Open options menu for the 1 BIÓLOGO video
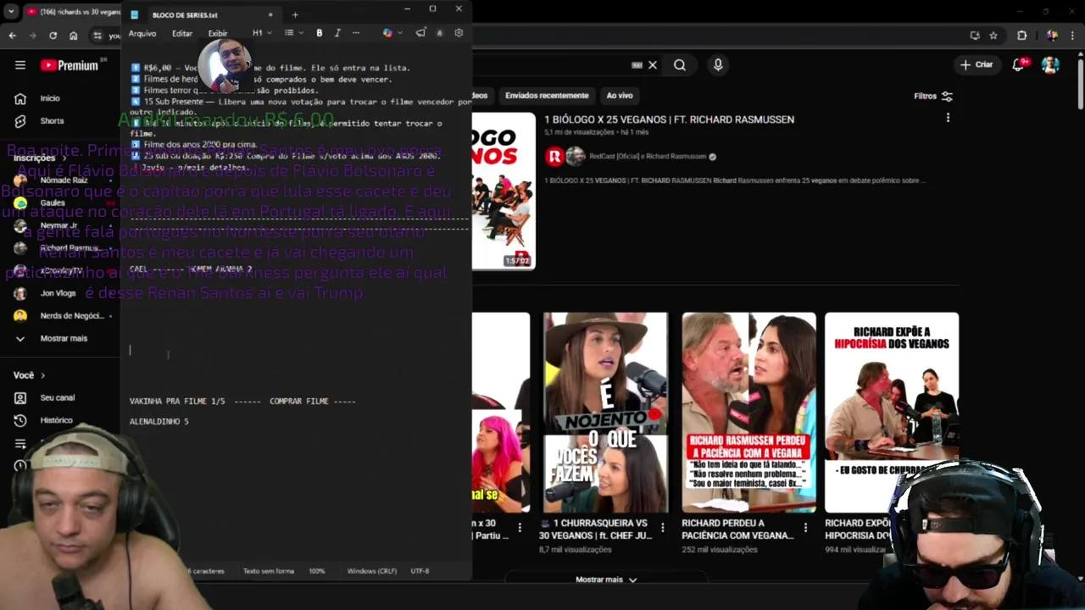Screen dimensions: 1085x610 tap(948, 119)
